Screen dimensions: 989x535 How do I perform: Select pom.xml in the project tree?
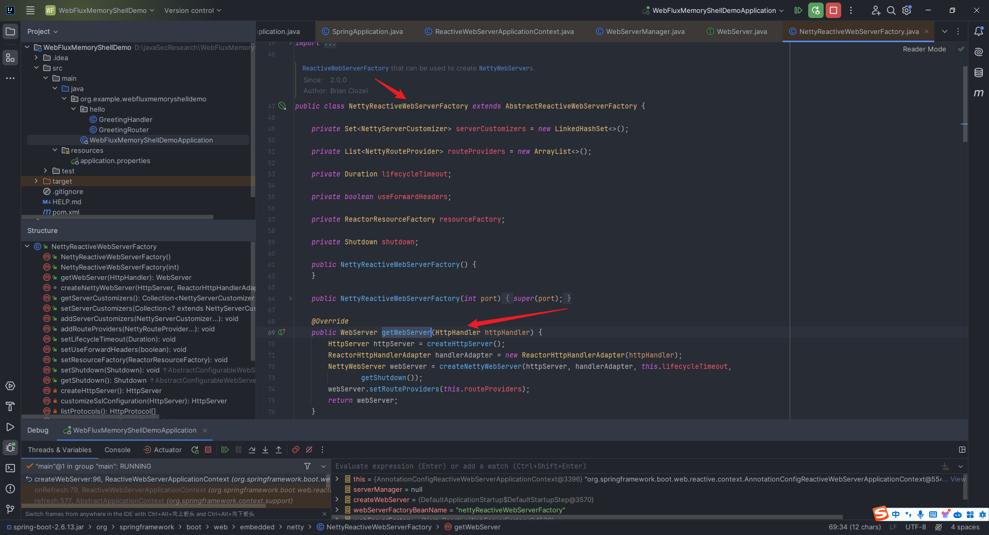point(66,212)
